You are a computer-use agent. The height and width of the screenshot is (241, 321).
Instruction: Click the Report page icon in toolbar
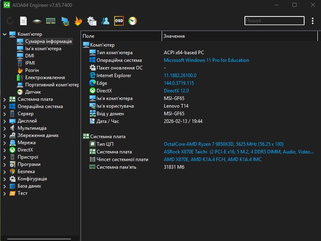tap(24, 21)
